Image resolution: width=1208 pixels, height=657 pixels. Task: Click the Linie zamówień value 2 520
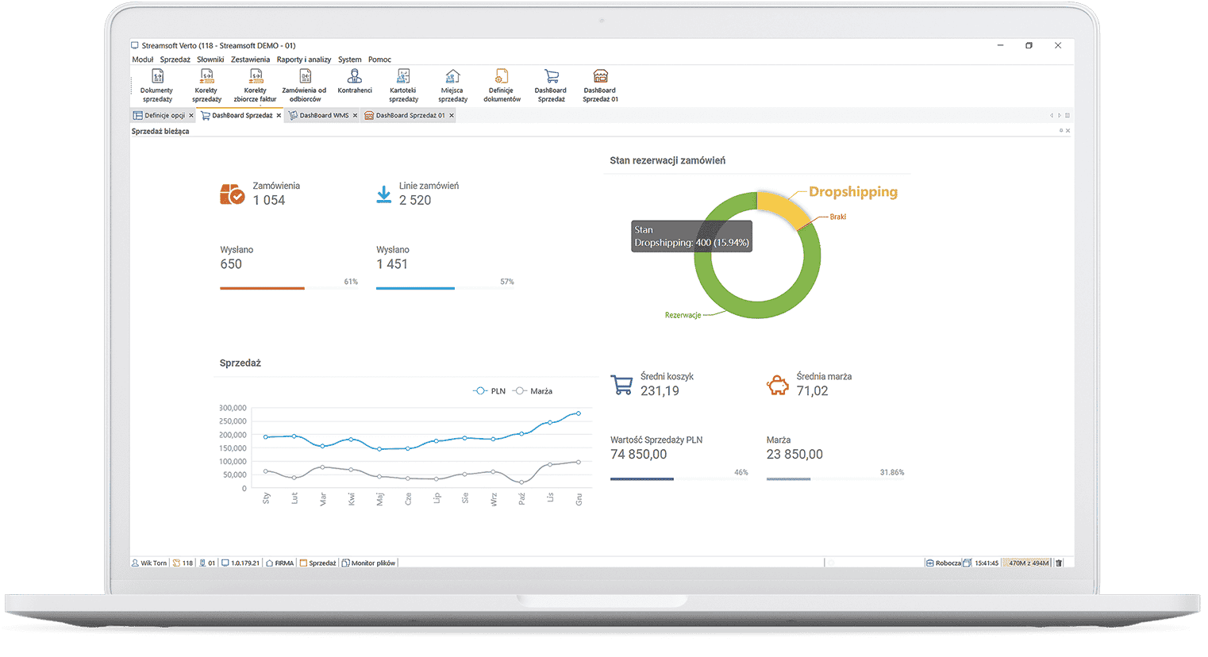(x=415, y=201)
